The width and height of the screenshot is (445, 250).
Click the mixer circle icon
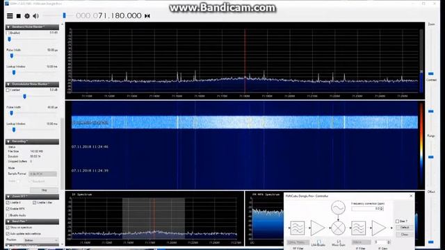click(338, 228)
